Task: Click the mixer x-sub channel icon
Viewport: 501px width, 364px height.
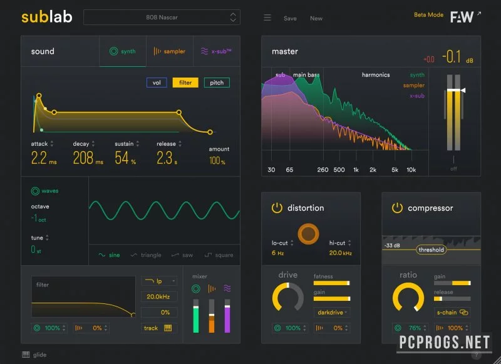Action: coord(227,289)
